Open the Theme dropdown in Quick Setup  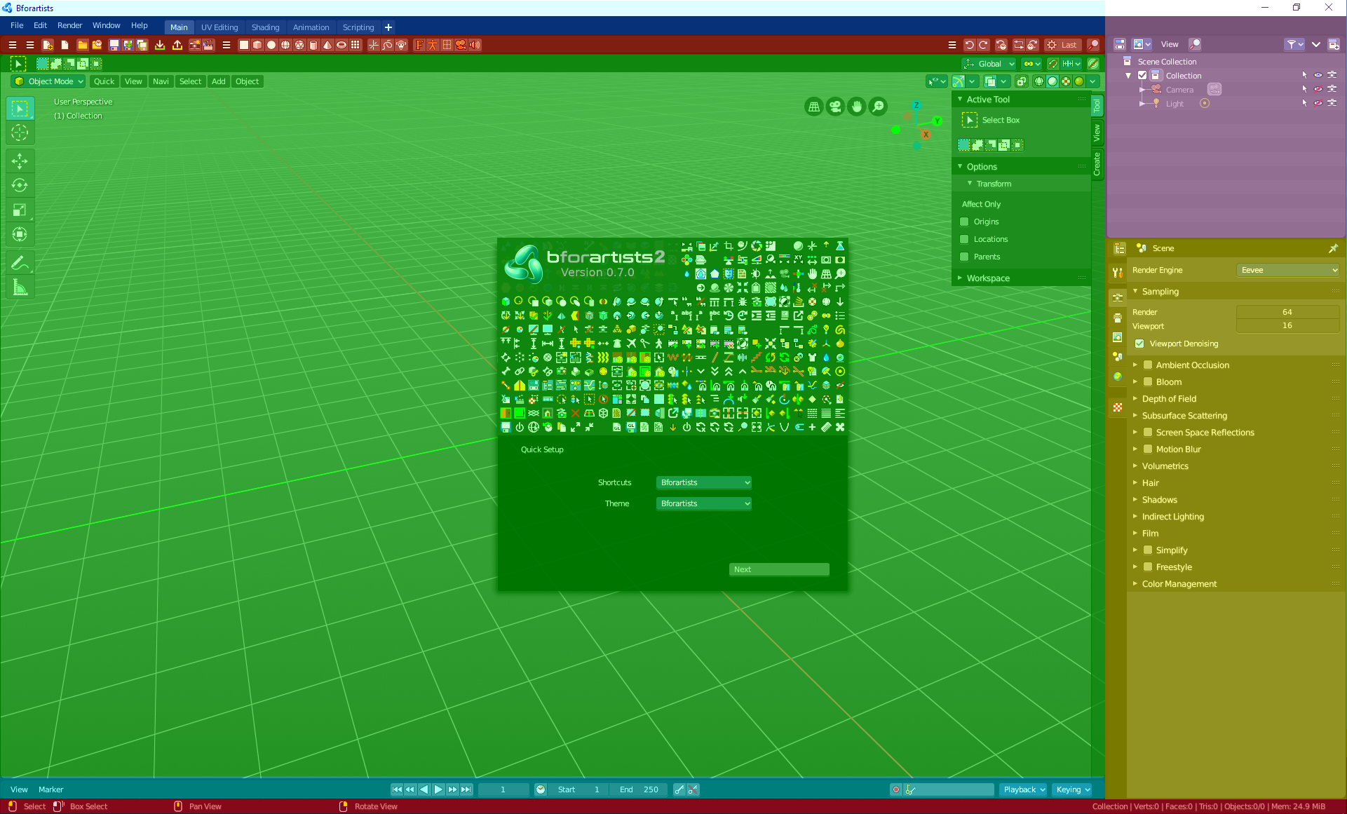704,503
